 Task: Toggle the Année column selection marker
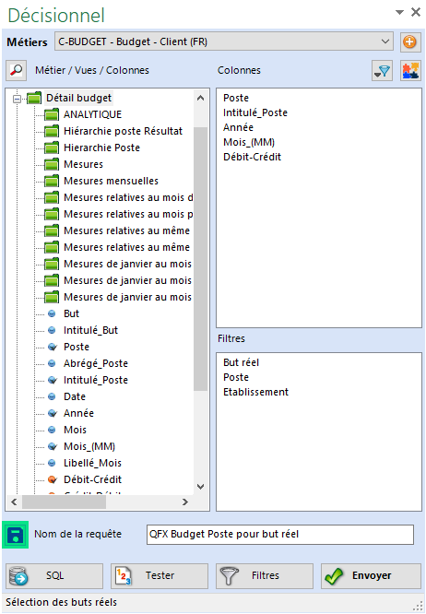click(52, 413)
